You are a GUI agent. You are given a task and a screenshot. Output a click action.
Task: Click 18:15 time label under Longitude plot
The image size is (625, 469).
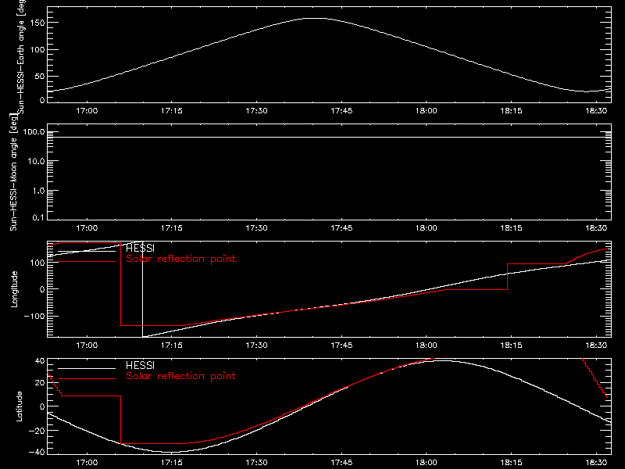pyautogui.click(x=512, y=345)
